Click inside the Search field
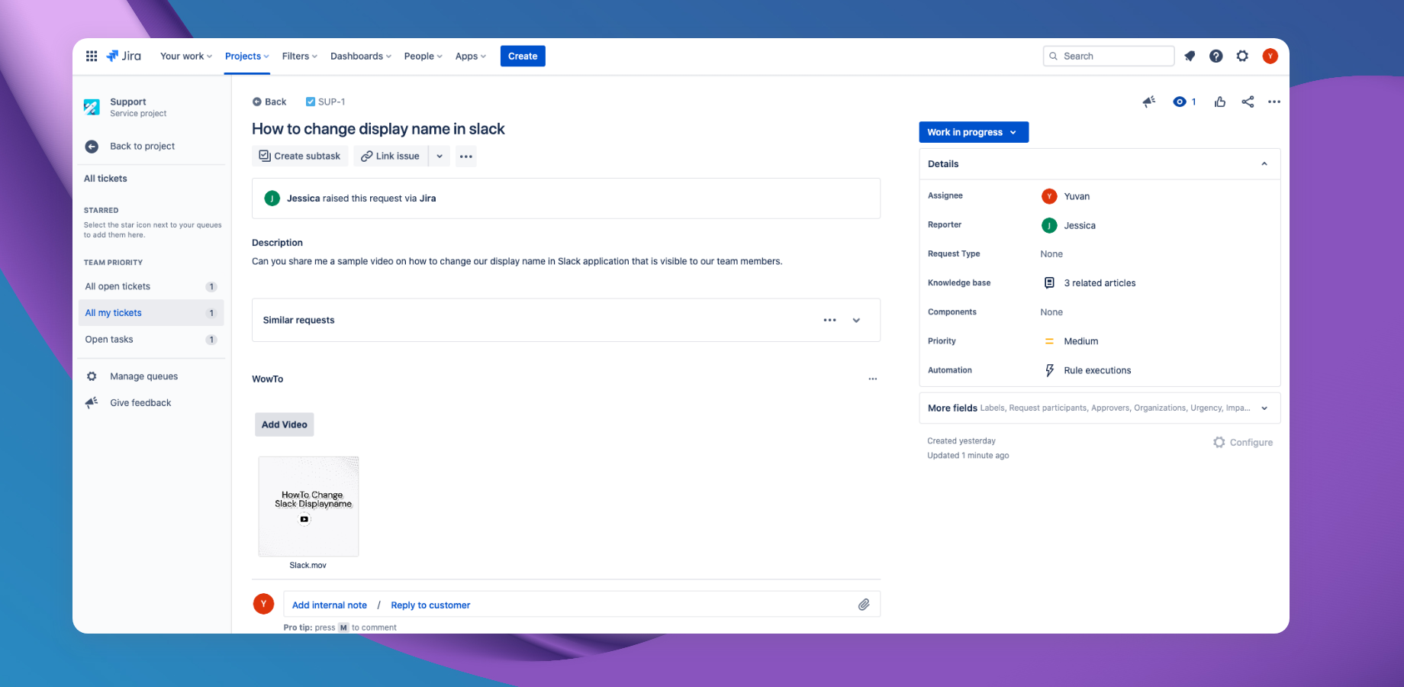 coord(1108,56)
